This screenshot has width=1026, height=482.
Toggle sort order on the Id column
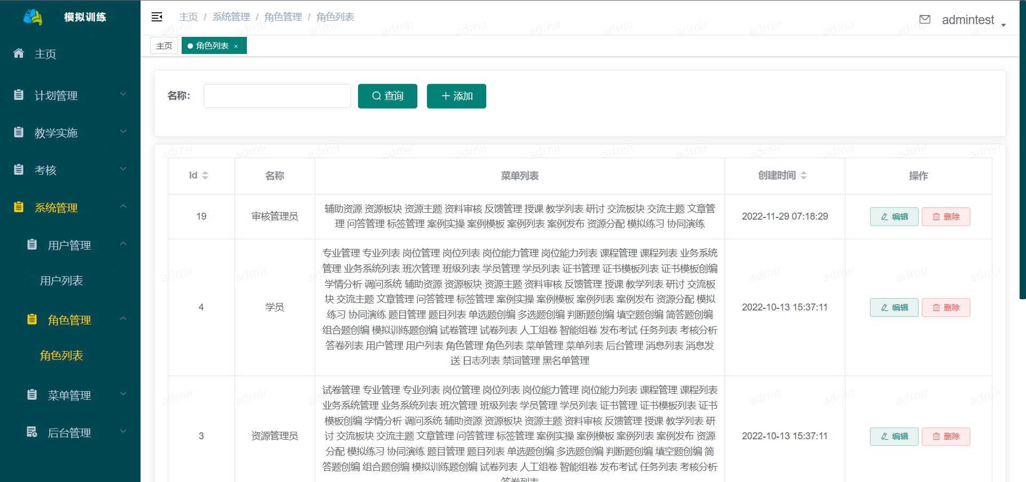tap(206, 175)
